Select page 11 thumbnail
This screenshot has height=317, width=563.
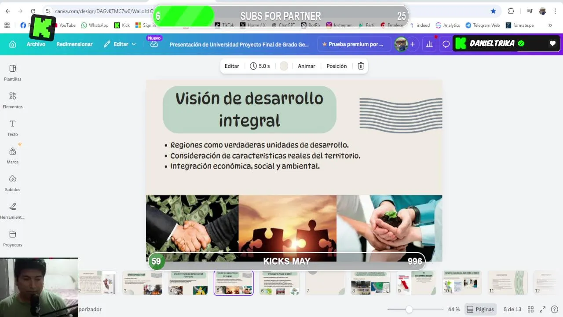coord(508,283)
